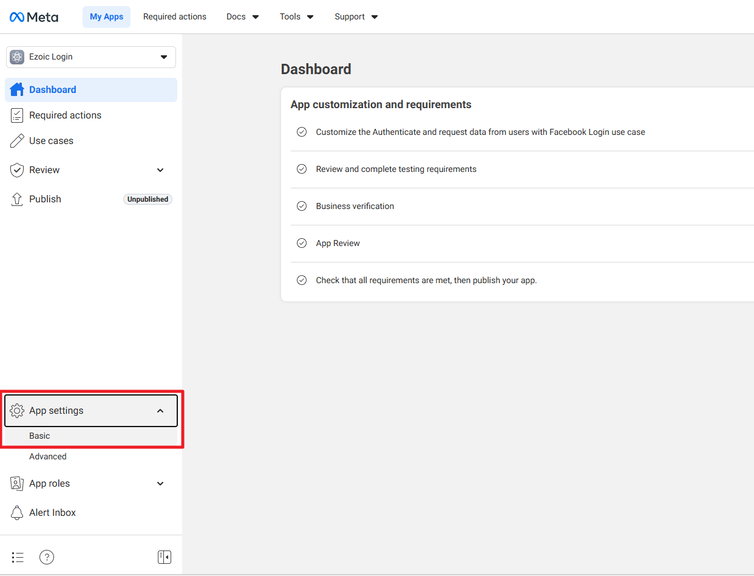Image resolution: width=754 pixels, height=576 pixels.
Task: Click the Review shield icon
Action: (17, 170)
